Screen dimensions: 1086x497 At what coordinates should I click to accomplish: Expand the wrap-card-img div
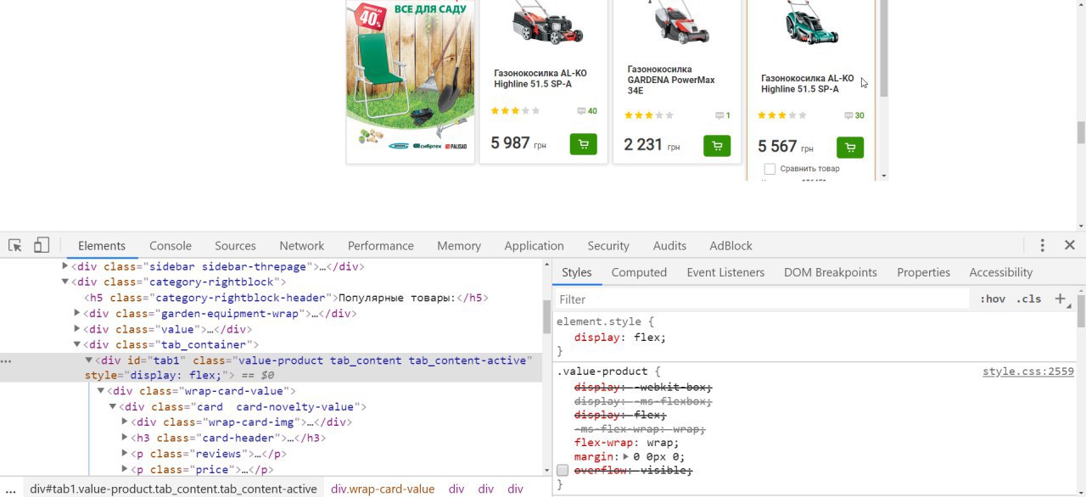(126, 422)
